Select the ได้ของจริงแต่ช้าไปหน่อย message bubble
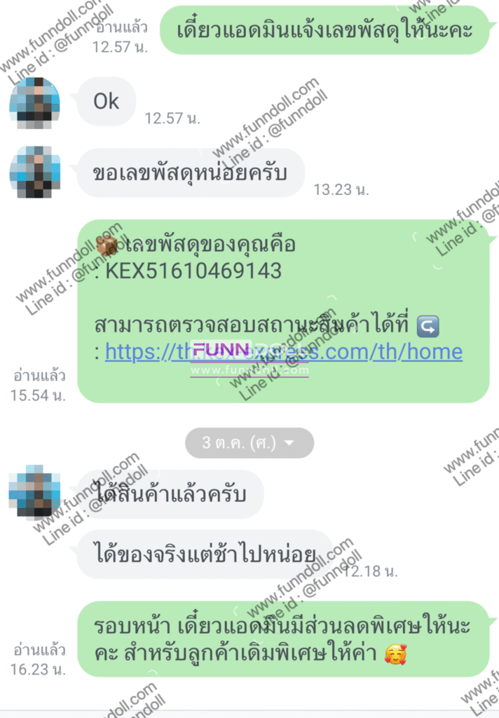The height and width of the screenshot is (718, 499). pyautogui.click(x=205, y=554)
